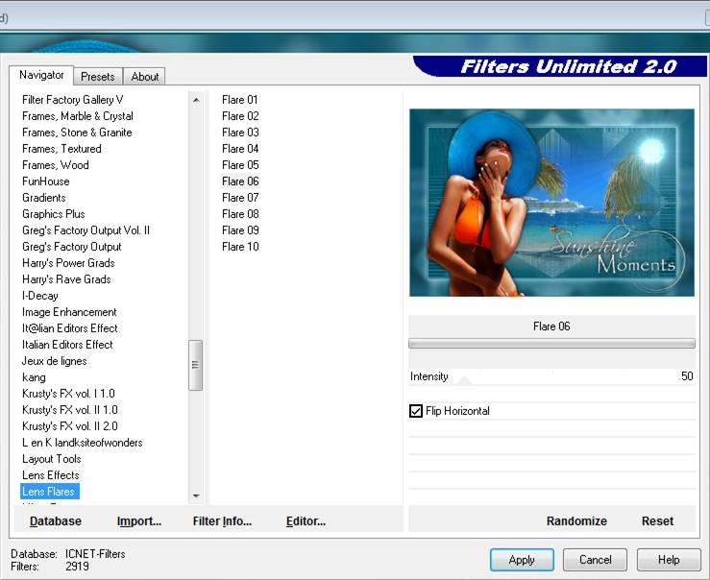Reset the filter settings
The image size is (710, 580).
pos(657,521)
